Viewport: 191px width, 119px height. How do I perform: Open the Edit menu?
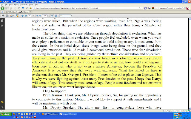click(6, 5)
